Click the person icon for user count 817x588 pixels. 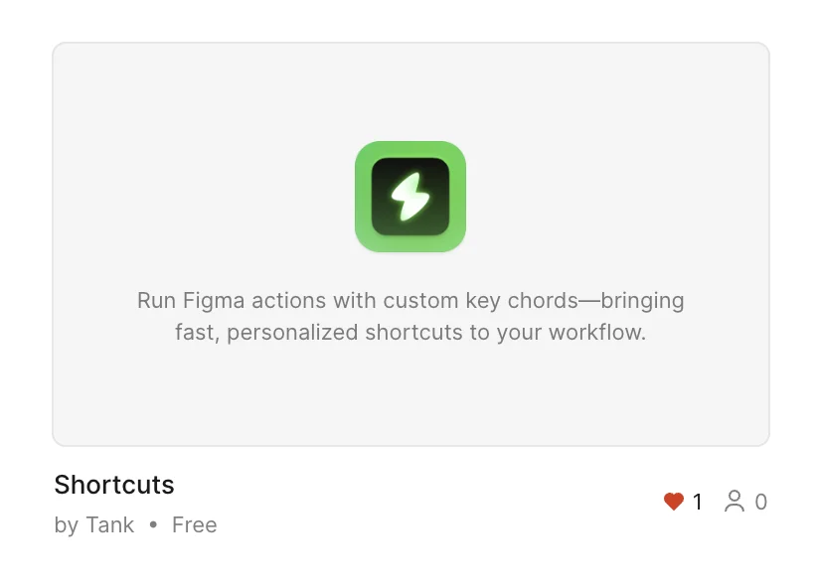click(x=735, y=502)
